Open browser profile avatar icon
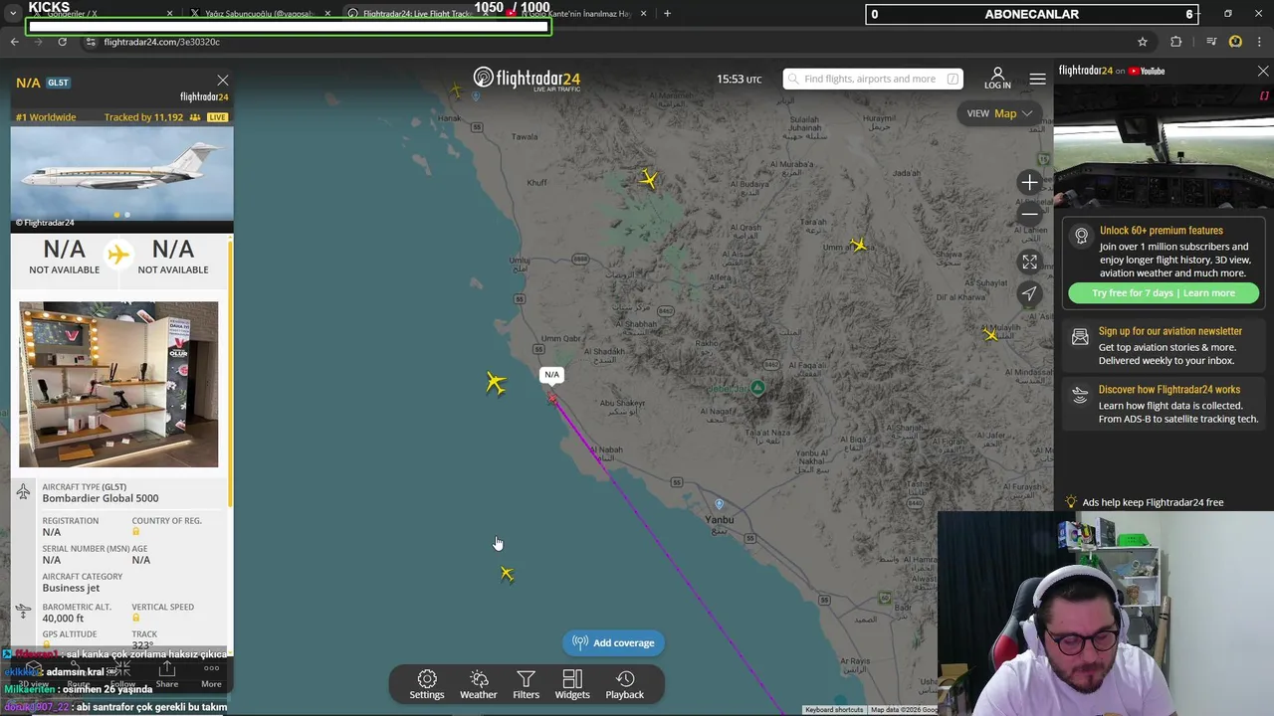 coord(1235,42)
